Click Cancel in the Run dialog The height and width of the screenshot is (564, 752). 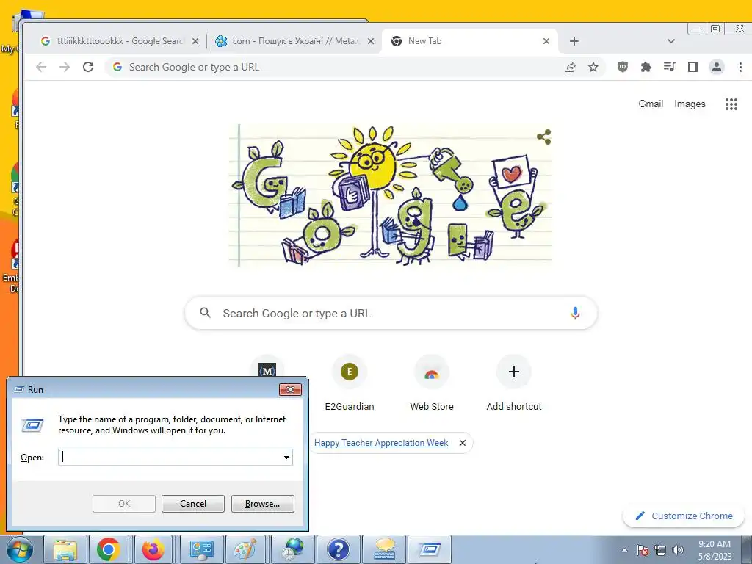193,504
